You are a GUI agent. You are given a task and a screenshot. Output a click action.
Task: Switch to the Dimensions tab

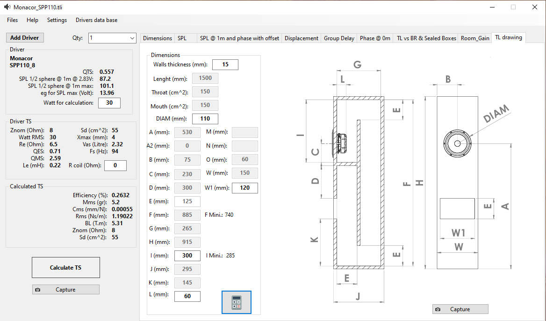[158, 38]
